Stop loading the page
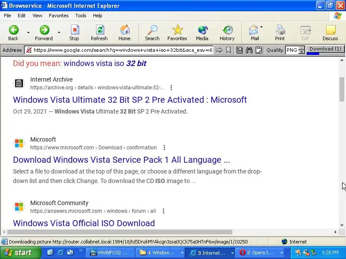 click(x=74, y=33)
